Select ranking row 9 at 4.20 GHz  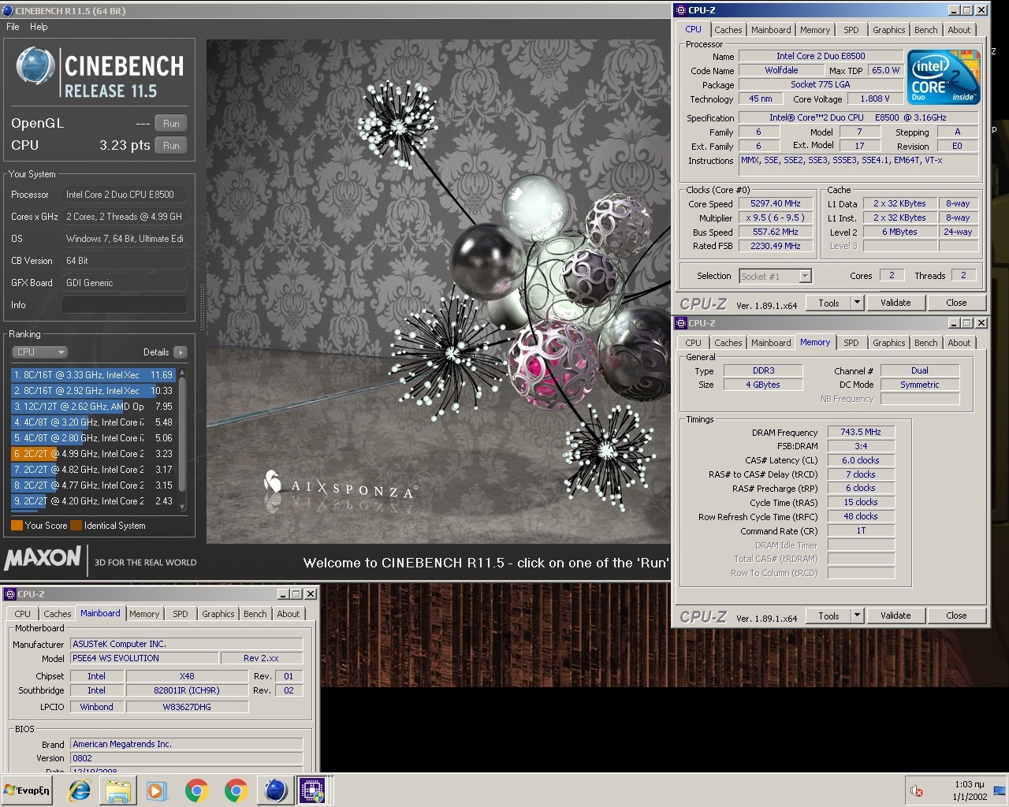coord(94,501)
